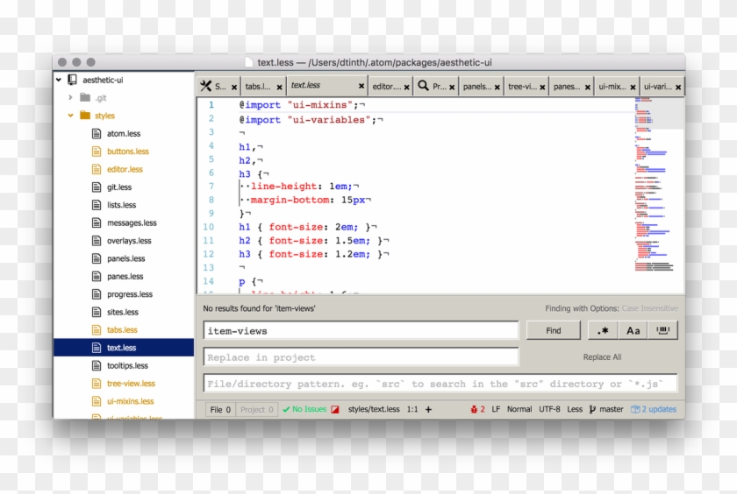Close the text.less tab
The height and width of the screenshot is (494, 737).
361,87
